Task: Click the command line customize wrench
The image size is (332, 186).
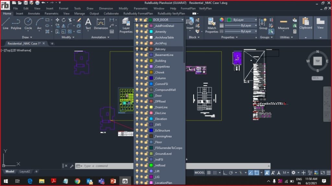Action: click(x=72, y=166)
